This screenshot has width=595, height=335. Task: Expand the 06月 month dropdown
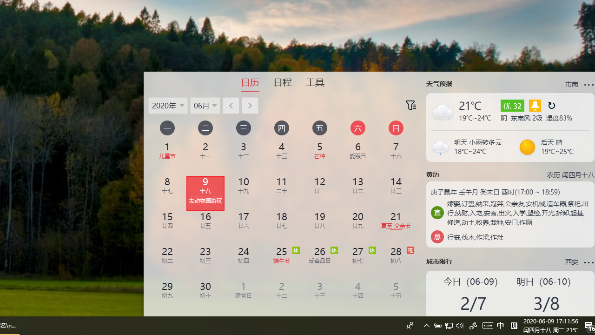pyautogui.click(x=205, y=106)
